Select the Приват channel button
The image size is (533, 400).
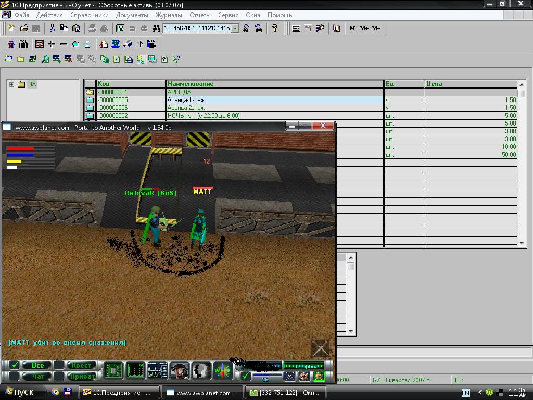(x=82, y=376)
